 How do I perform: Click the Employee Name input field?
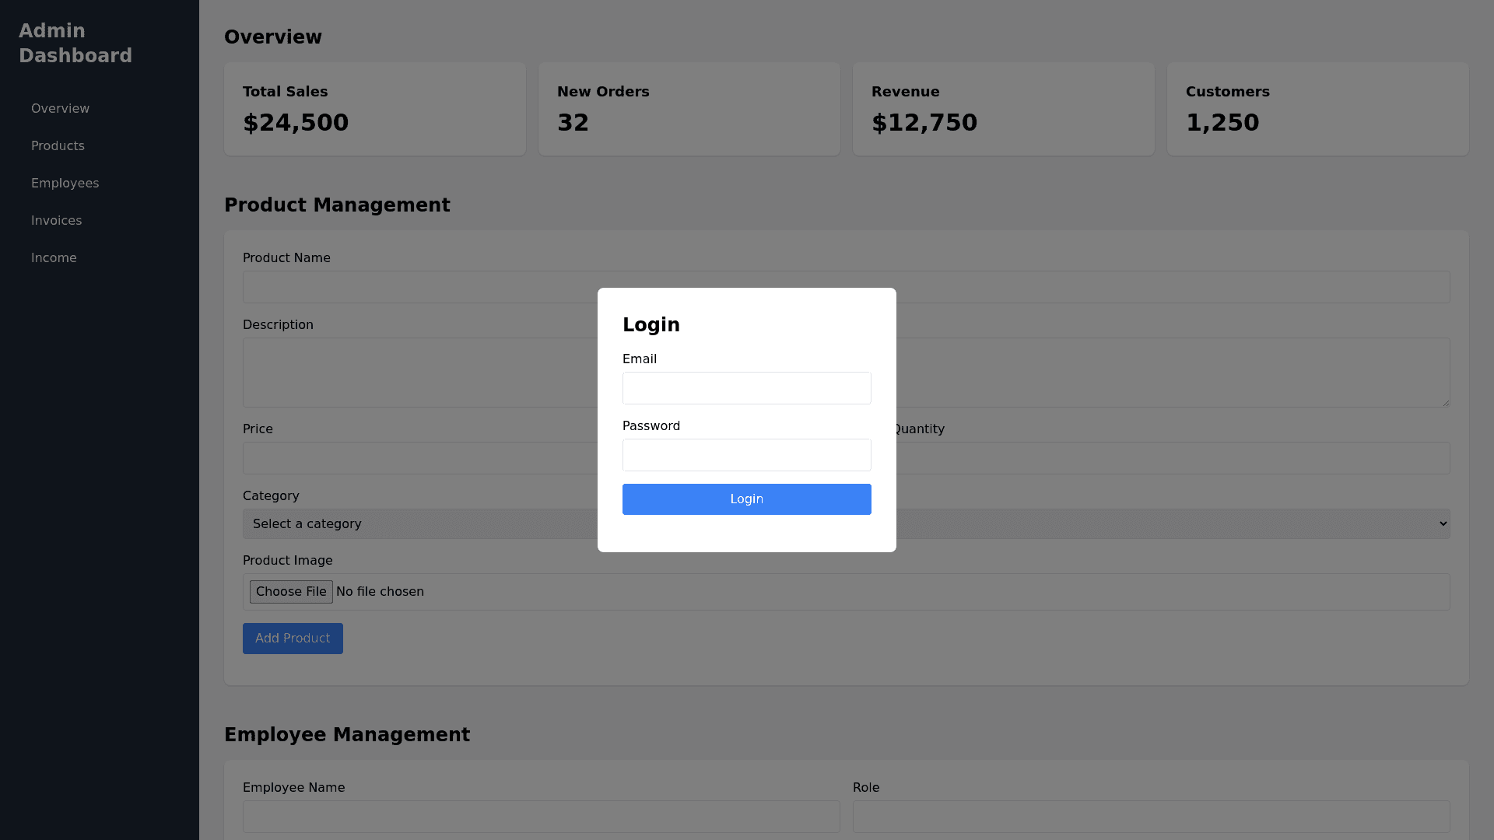click(541, 816)
